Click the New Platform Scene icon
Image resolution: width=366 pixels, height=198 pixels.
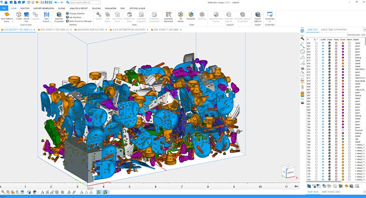pos(7,14)
